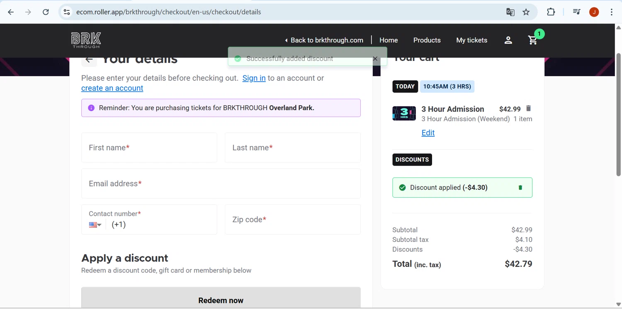622x309 pixels.
Task: Click the browser back arrow
Action: coord(11,12)
